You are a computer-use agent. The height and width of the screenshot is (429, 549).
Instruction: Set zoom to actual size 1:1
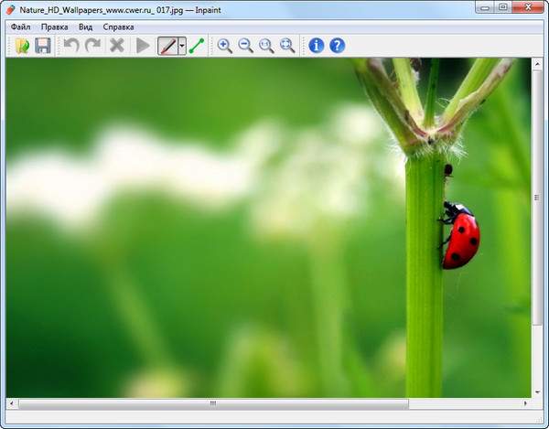coord(266,45)
